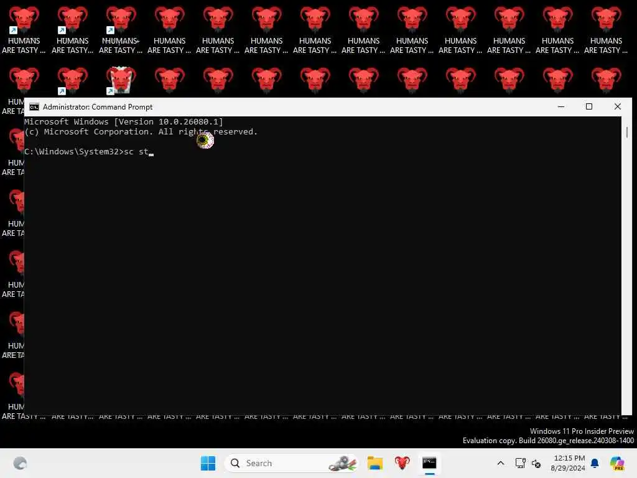Viewport: 637px width, 478px height.
Task: Select the Command Prompt taskbar icon
Action: pos(429,463)
